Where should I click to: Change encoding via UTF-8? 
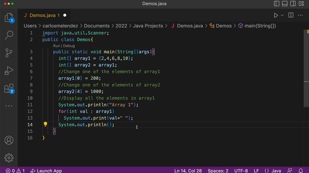coord(241,171)
